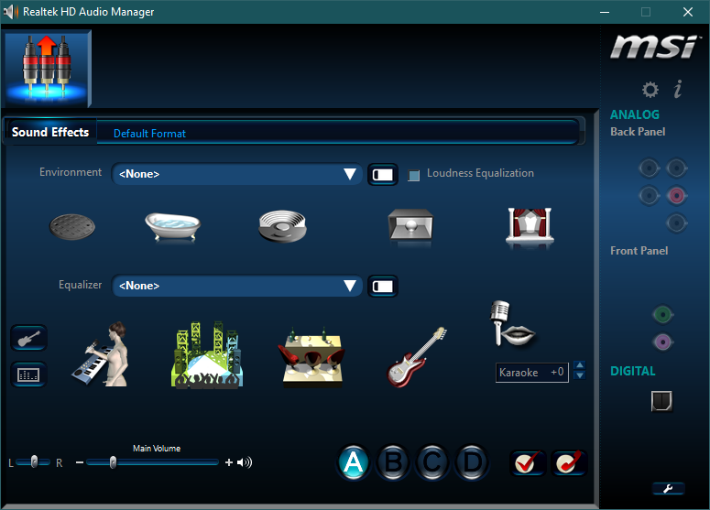Click the middle-left back panel jack
This screenshot has height=510, width=710.
click(649, 196)
